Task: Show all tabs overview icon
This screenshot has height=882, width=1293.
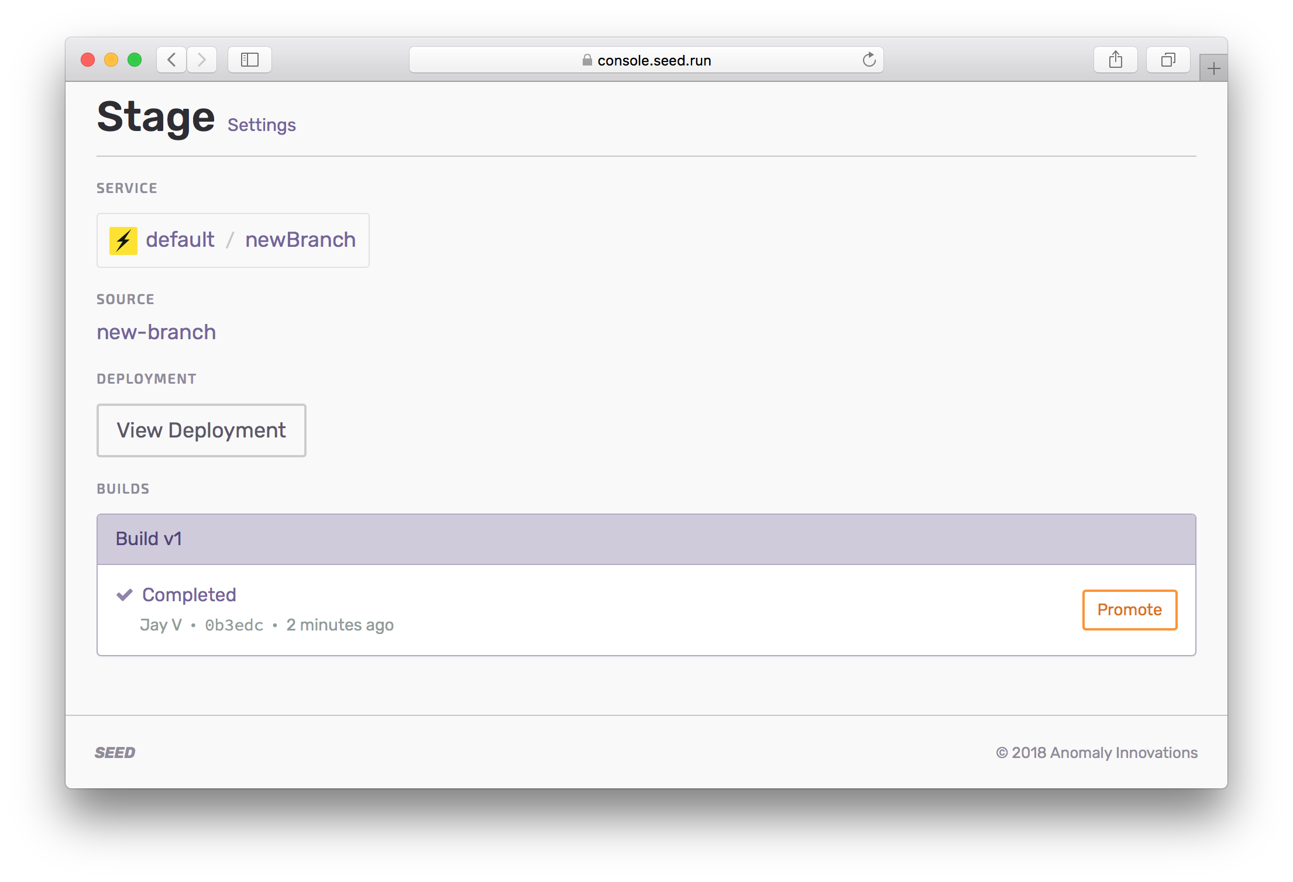Action: tap(1168, 60)
